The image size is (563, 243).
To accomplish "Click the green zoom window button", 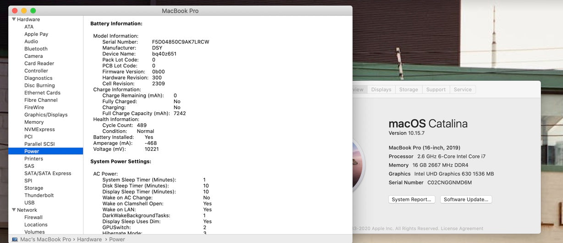I will click(33, 11).
